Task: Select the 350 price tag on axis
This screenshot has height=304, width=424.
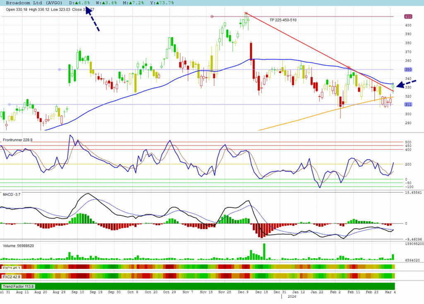Action: pos(408,69)
